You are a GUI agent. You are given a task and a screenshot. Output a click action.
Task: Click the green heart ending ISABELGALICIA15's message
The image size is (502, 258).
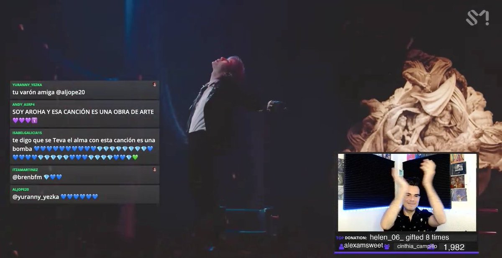coord(135,158)
